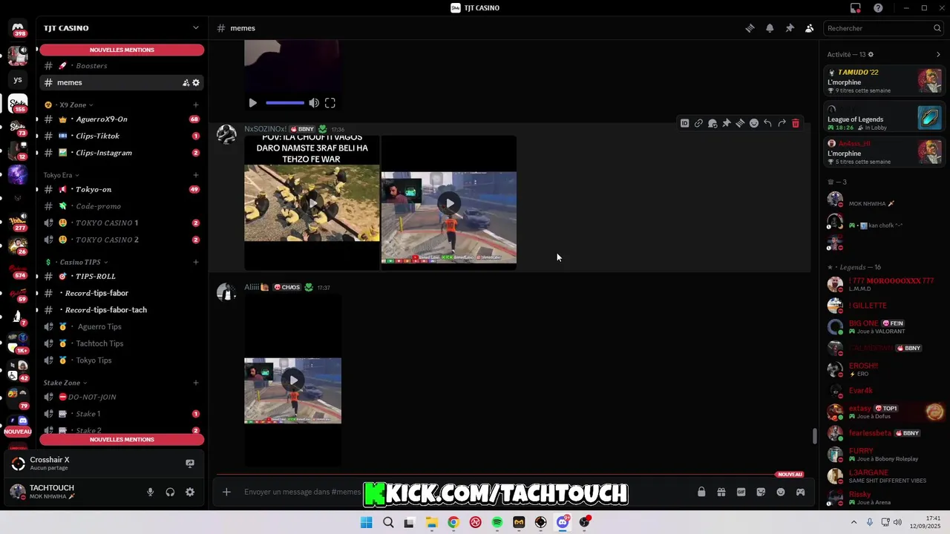Open League of Legends activity card

[884, 118]
